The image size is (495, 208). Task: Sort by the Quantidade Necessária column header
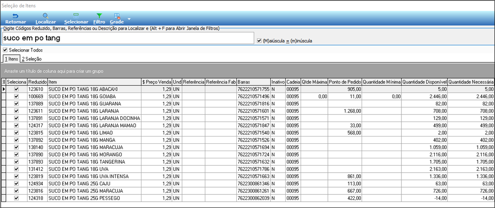pyautogui.click(x=471, y=82)
